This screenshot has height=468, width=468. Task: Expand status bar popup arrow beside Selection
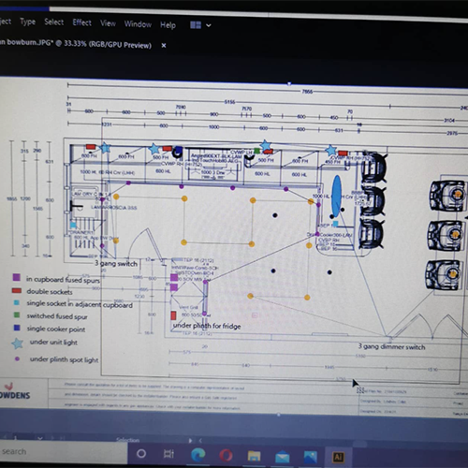[x=190, y=441]
